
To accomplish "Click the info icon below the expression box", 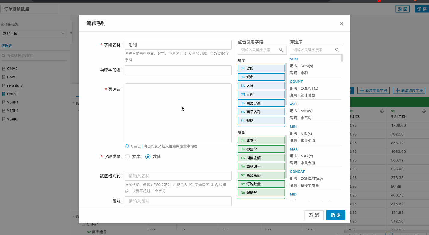I will [127, 146].
